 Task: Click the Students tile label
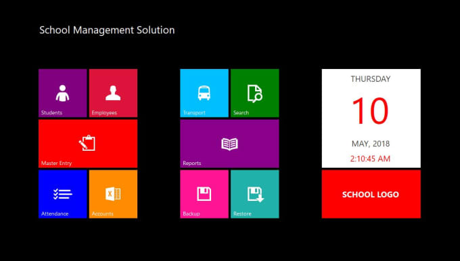51,113
